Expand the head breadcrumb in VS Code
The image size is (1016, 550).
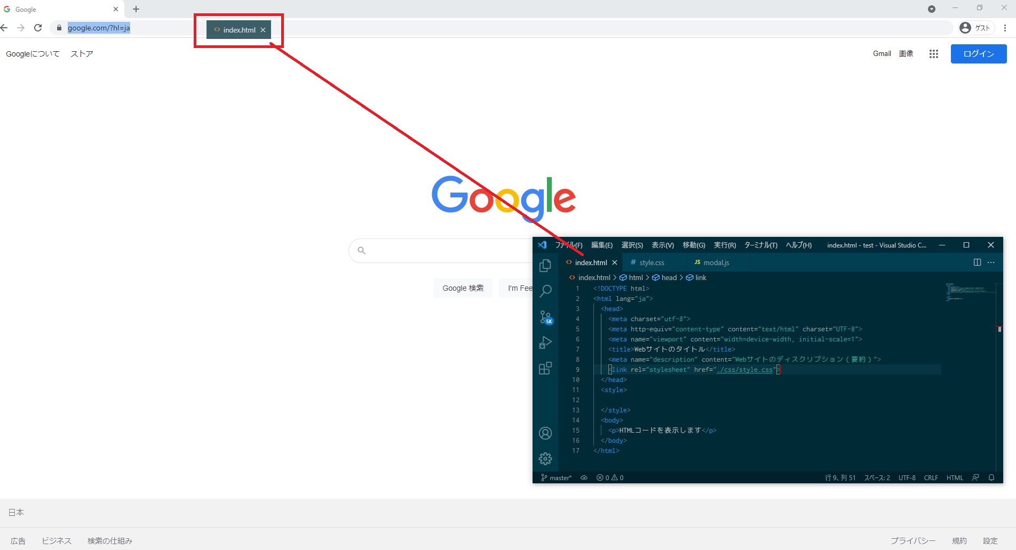point(664,277)
